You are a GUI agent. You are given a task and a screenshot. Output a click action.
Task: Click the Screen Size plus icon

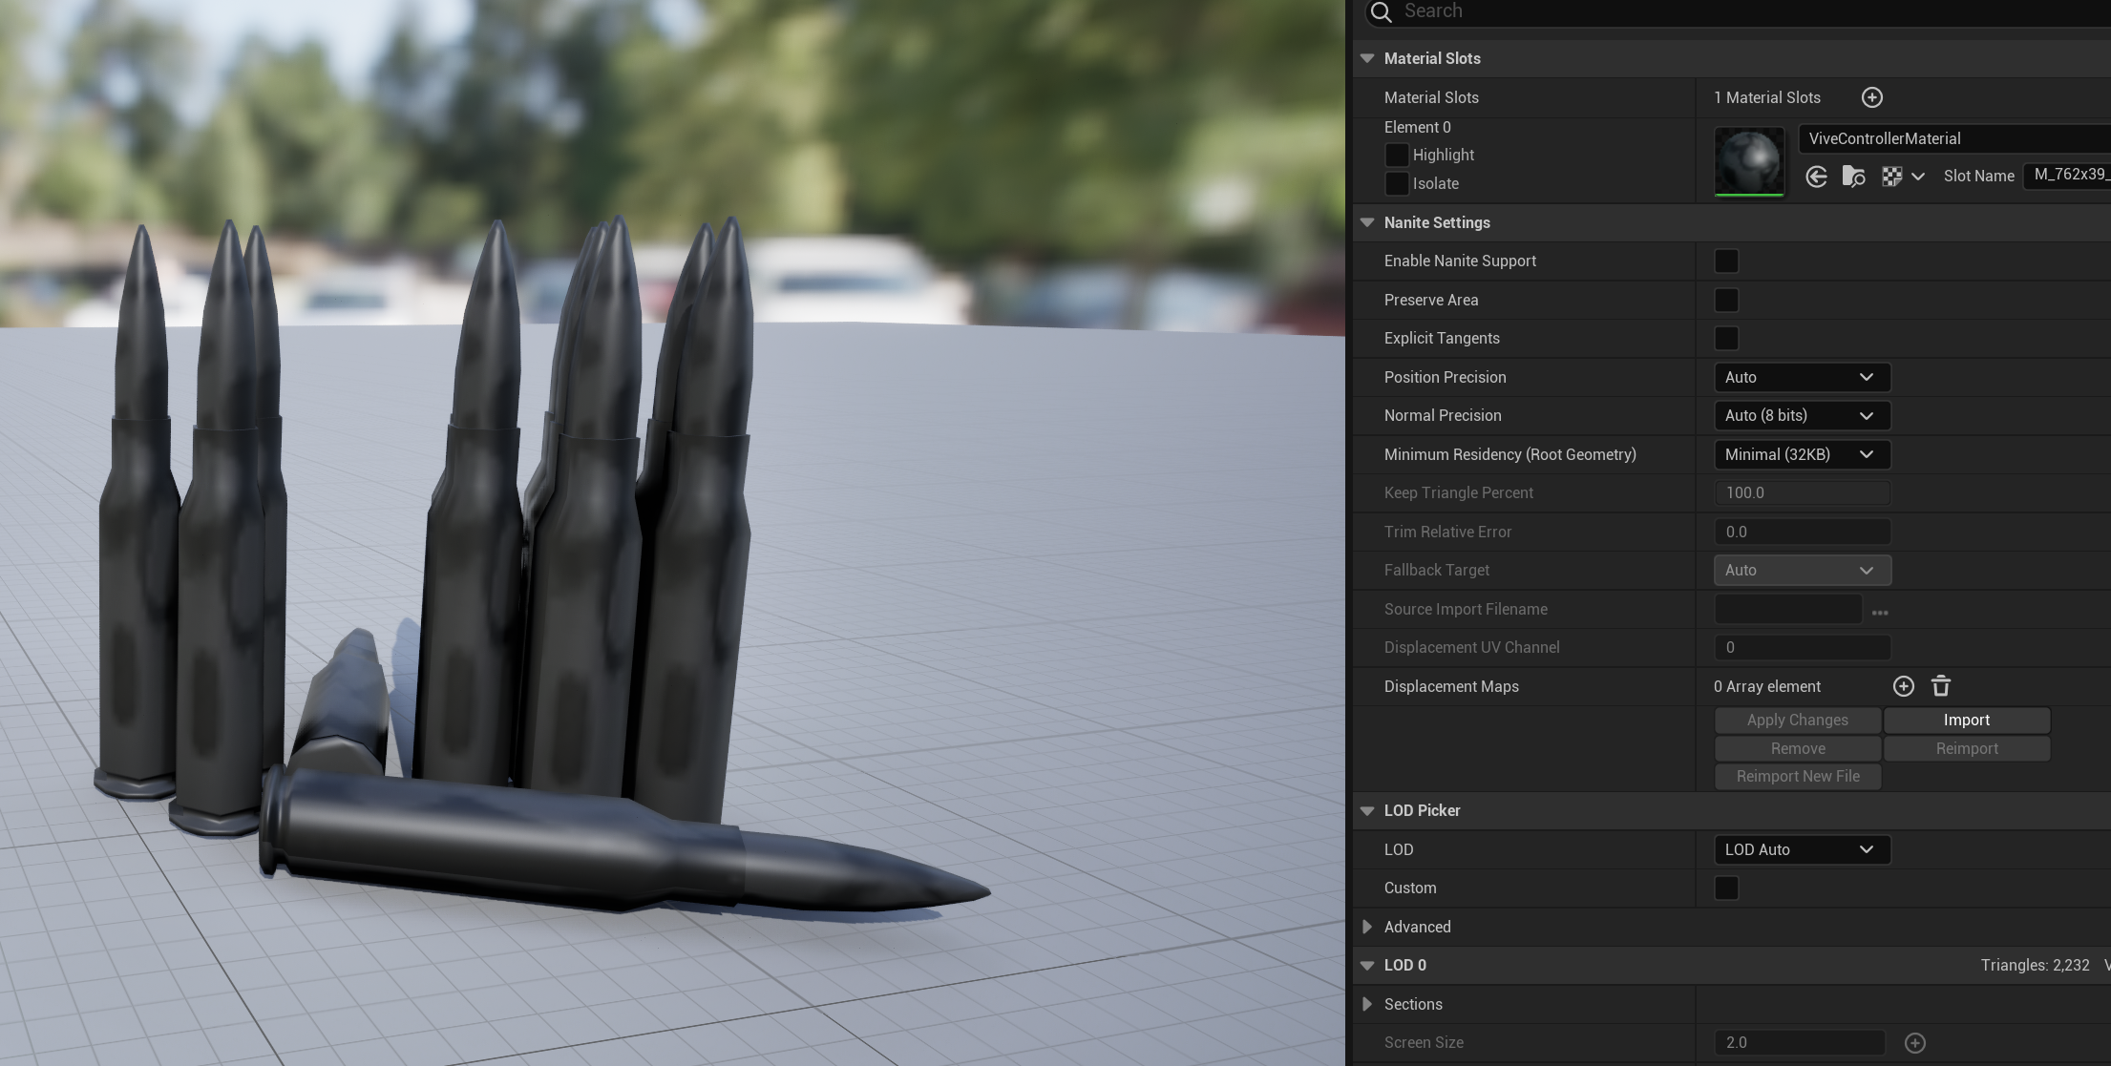click(x=1914, y=1043)
